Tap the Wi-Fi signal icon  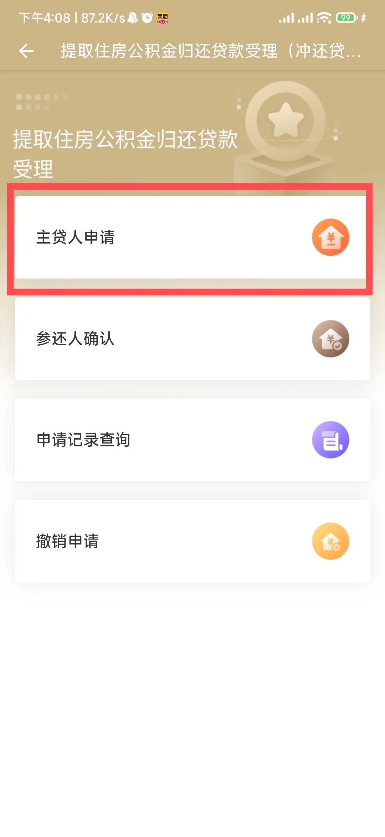tap(324, 17)
